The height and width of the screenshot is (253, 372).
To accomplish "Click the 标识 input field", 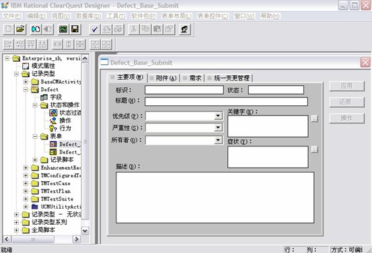I will tap(184, 90).
